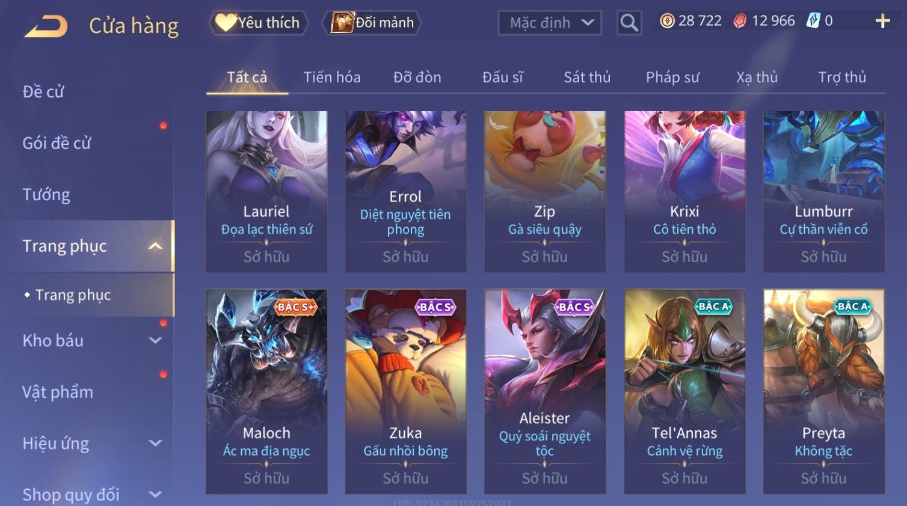The height and width of the screenshot is (506, 907).
Task: Expand the Shop quy đổi section
Action: [x=155, y=495]
